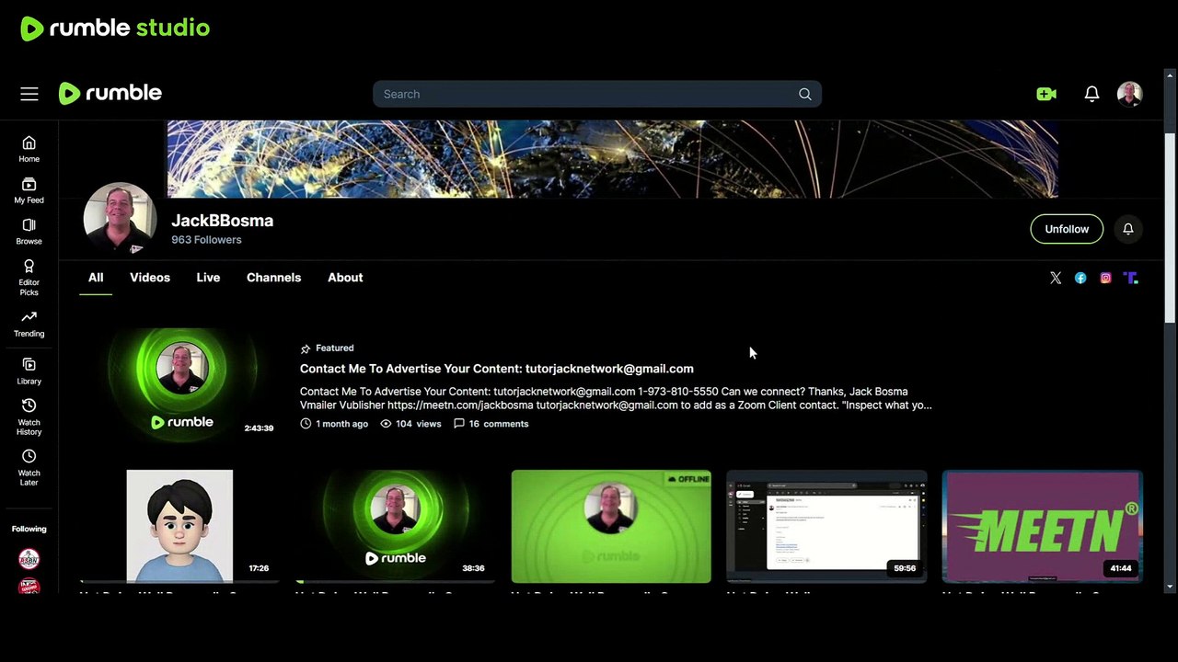Open the Instagram social link icon
This screenshot has width=1178, height=662.
point(1105,278)
